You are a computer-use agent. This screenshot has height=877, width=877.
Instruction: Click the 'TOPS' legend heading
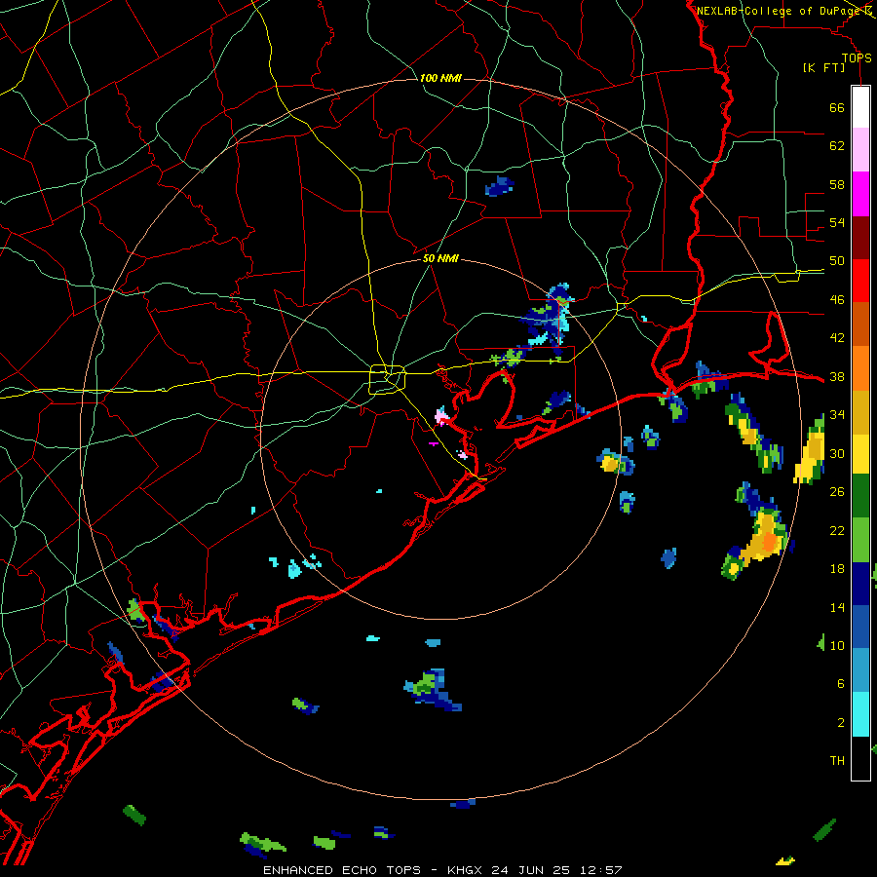[x=857, y=58]
